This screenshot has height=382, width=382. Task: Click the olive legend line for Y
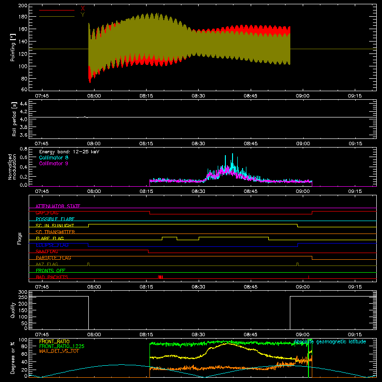pyautogui.click(x=57, y=17)
